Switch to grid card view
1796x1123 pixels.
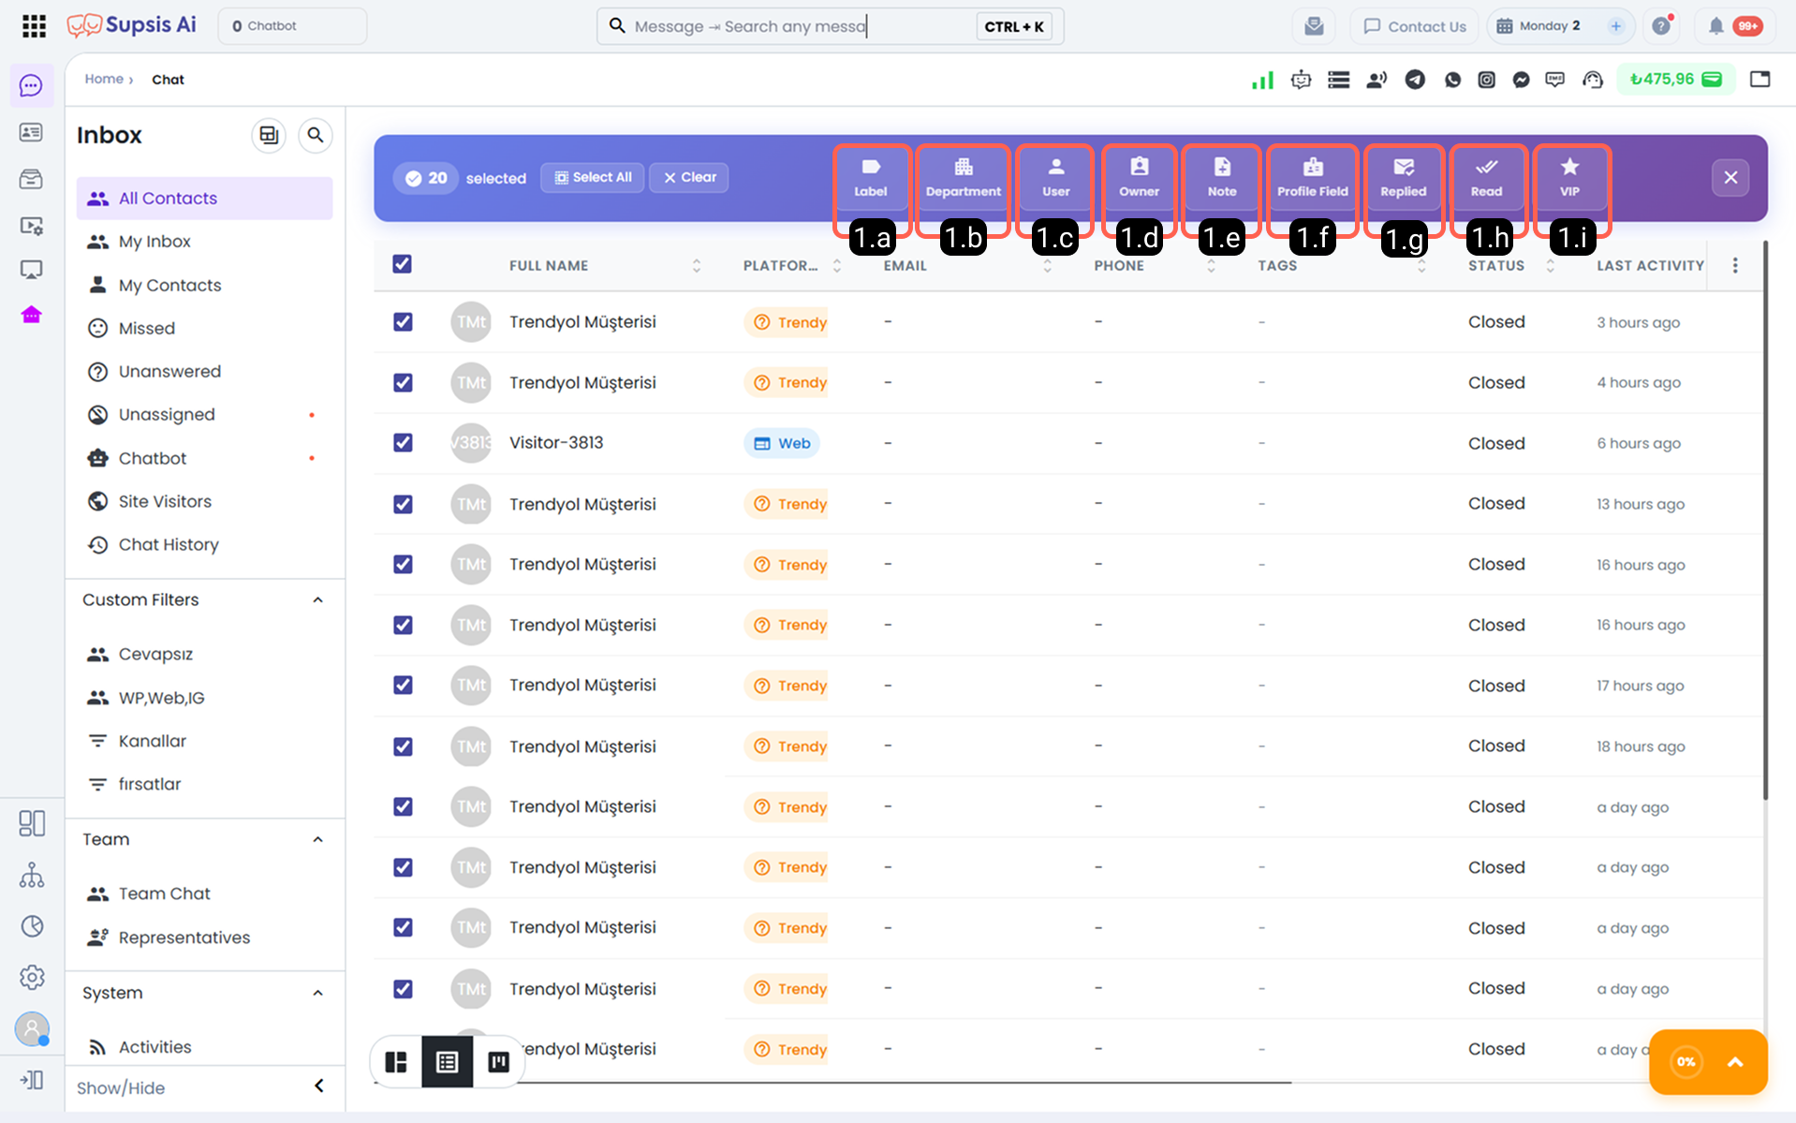396,1061
